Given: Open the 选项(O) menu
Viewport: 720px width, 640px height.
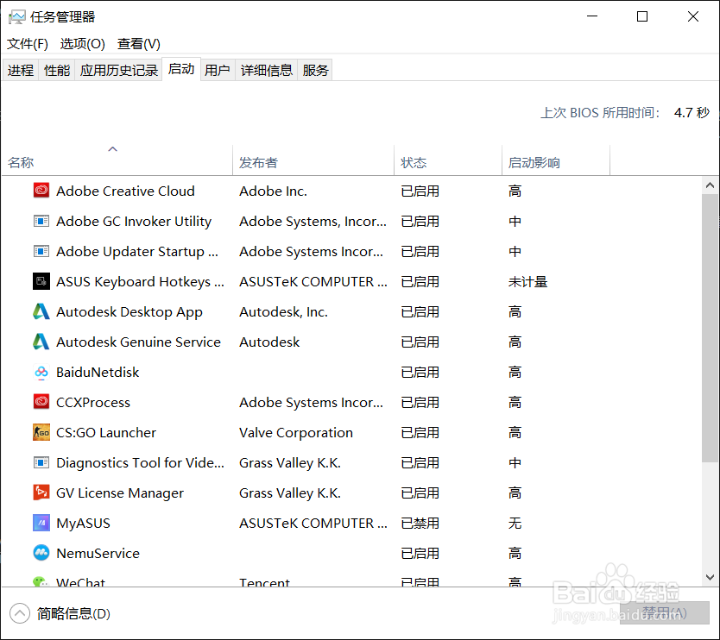Looking at the screenshot, I should coord(83,44).
